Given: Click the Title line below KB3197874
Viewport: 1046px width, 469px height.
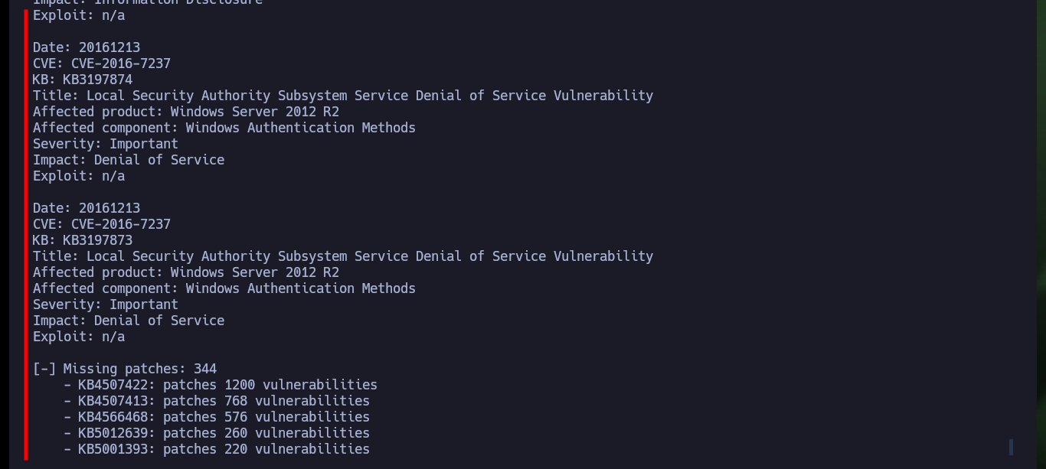Looking at the screenshot, I should (x=343, y=96).
